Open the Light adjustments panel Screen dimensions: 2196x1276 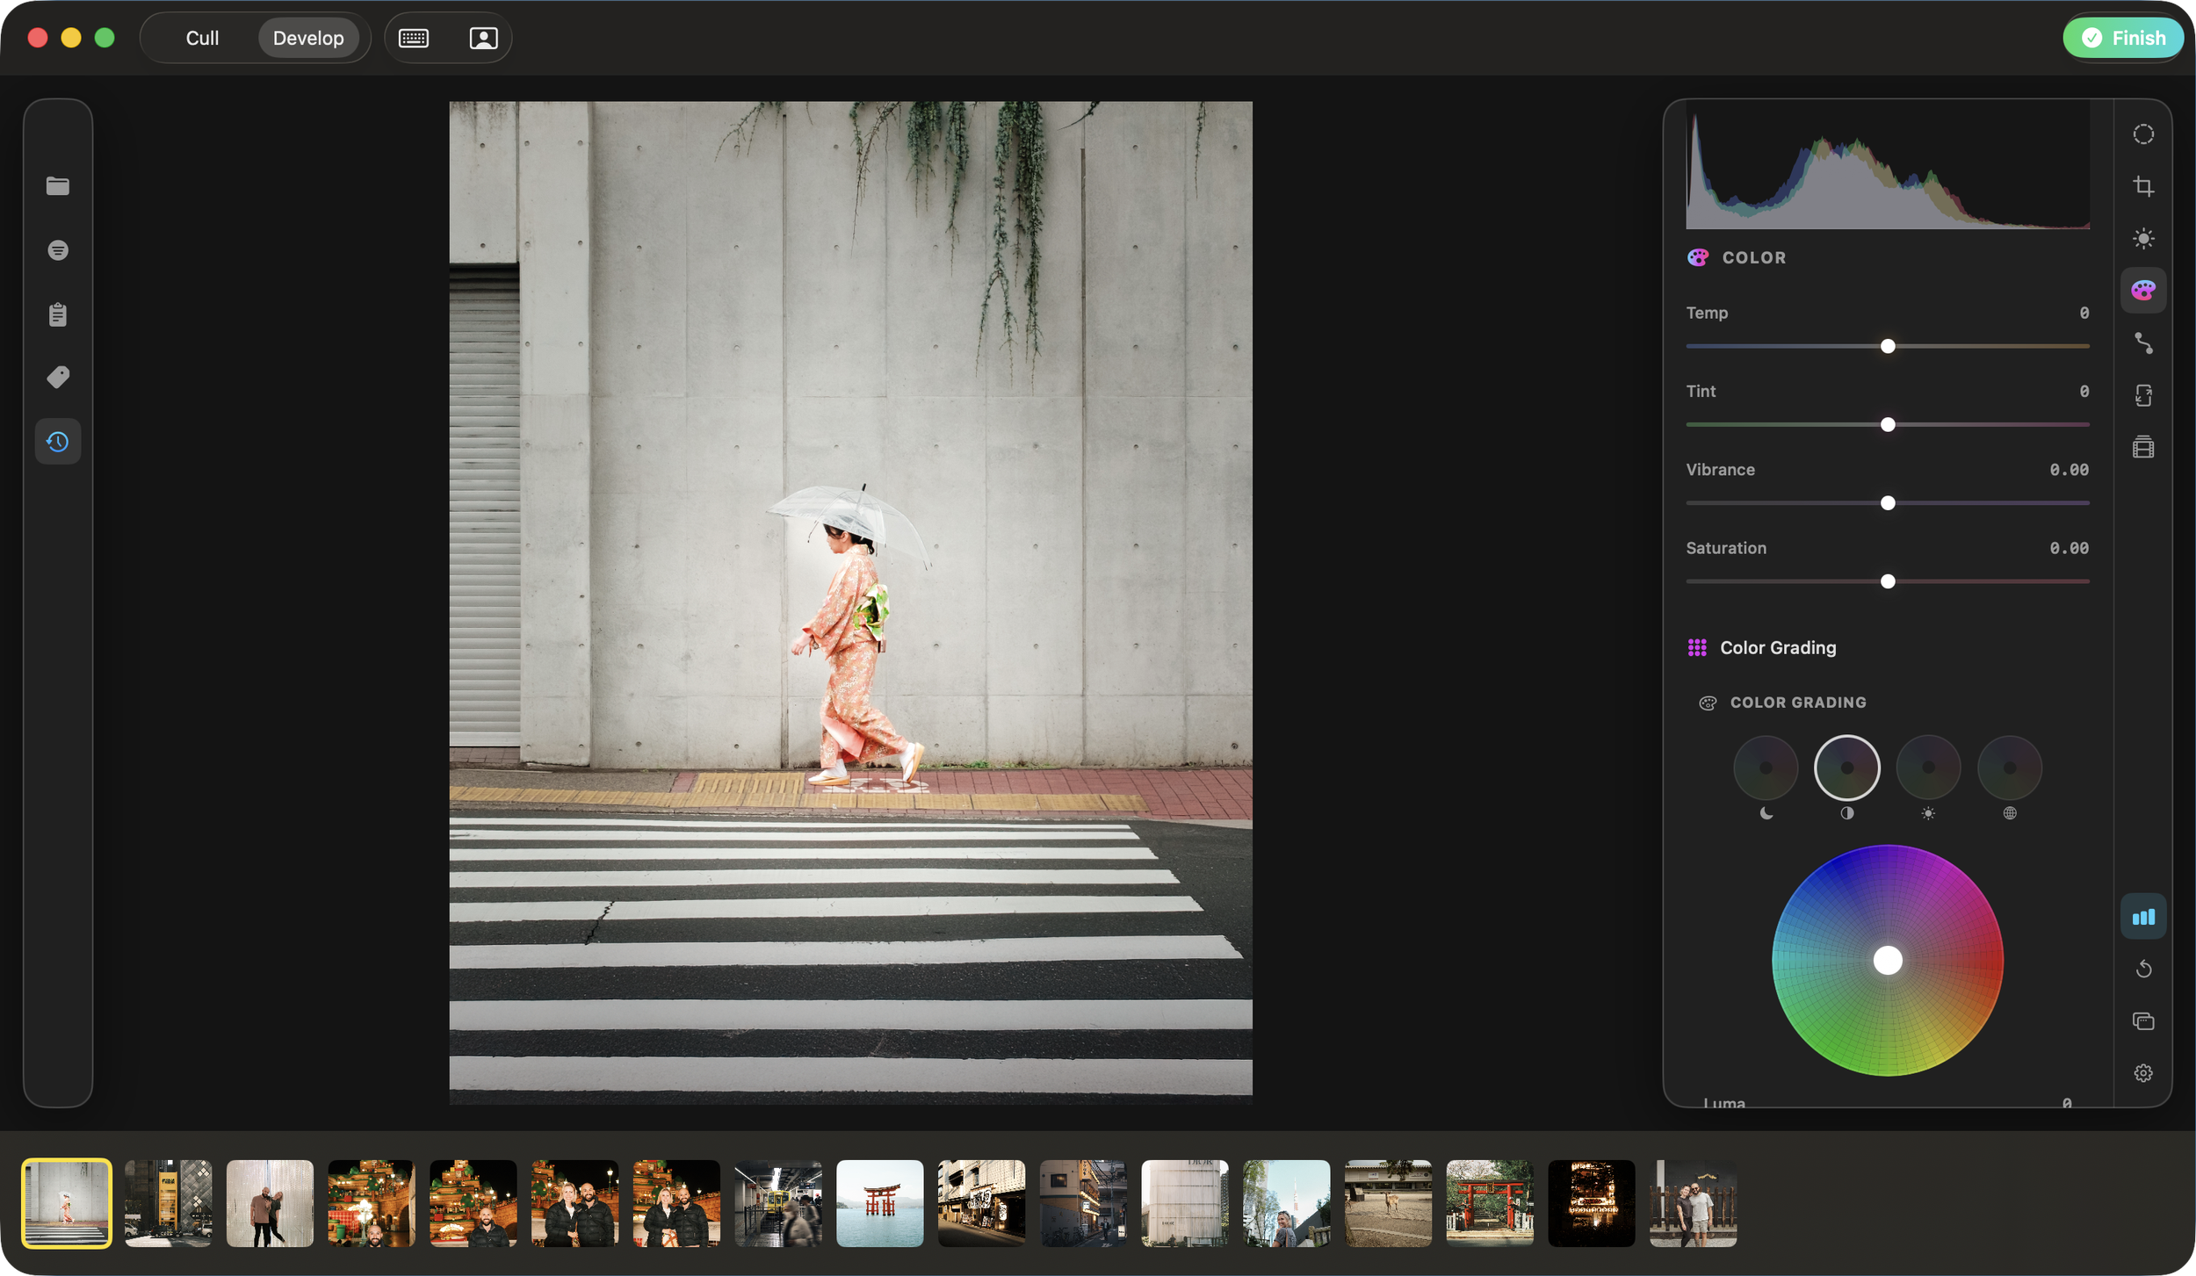(x=2142, y=238)
